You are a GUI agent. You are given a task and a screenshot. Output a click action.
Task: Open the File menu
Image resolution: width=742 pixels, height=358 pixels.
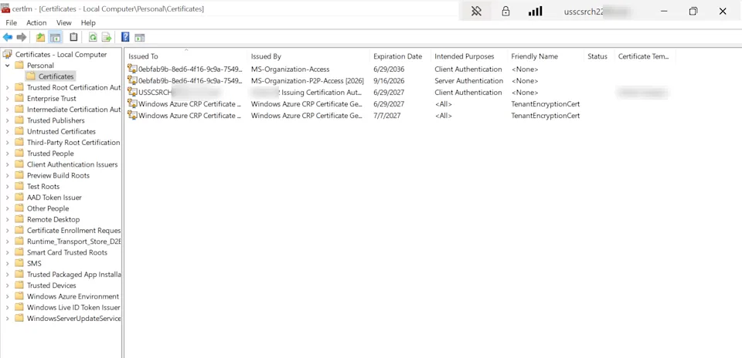(12, 22)
